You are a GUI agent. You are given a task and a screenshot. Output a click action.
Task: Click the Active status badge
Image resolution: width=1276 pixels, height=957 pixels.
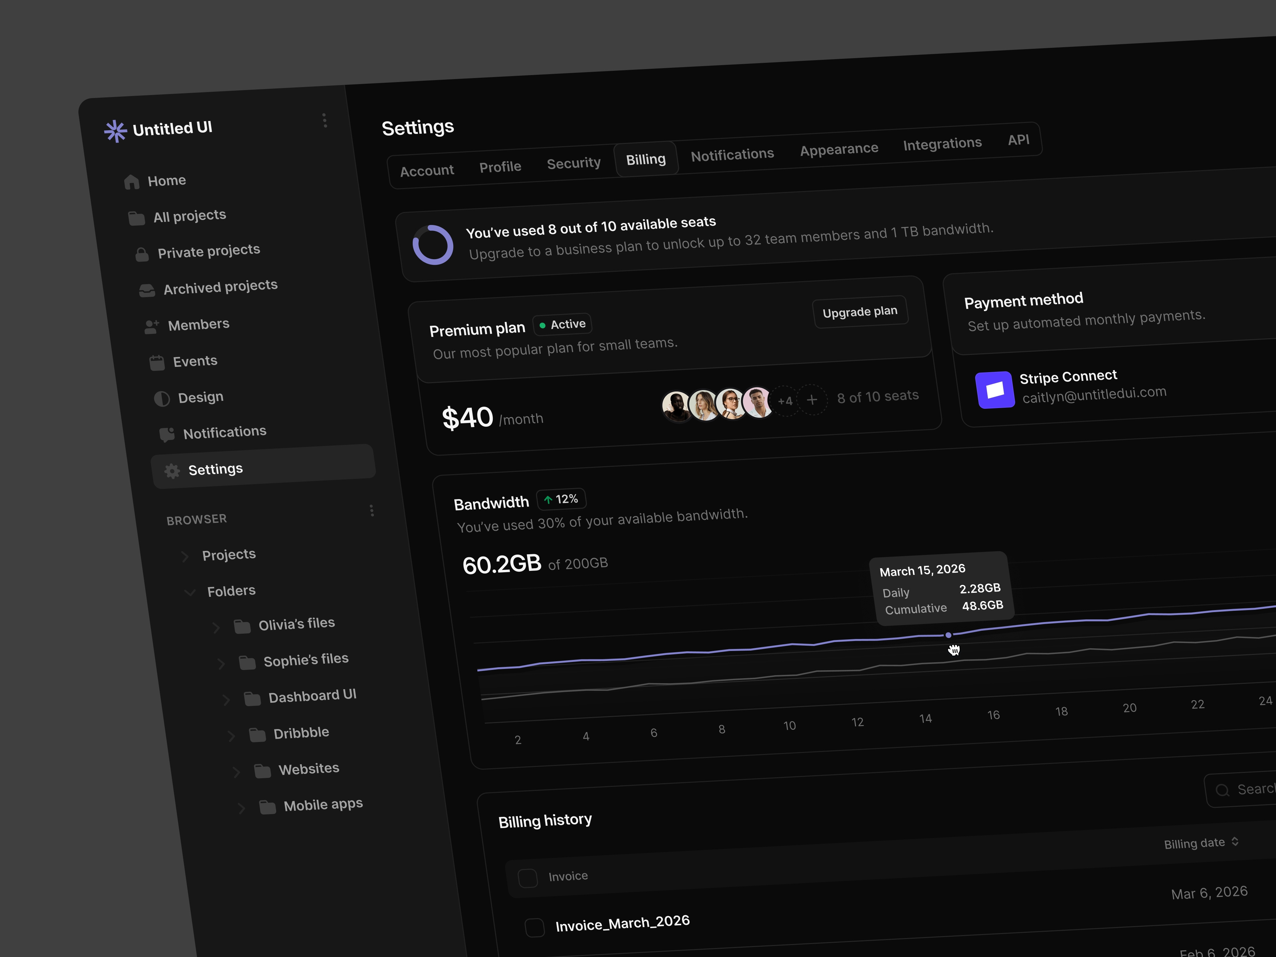click(563, 325)
